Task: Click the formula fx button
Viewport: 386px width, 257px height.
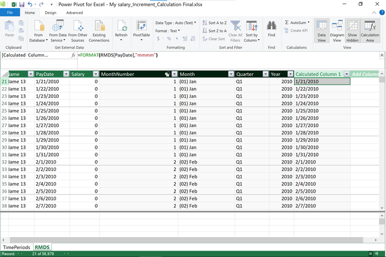Action: pos(73,55)
